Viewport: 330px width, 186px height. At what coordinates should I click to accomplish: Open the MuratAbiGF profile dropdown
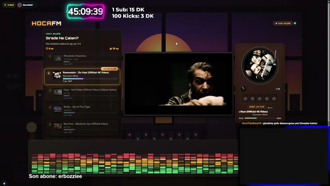click(27, 5)
